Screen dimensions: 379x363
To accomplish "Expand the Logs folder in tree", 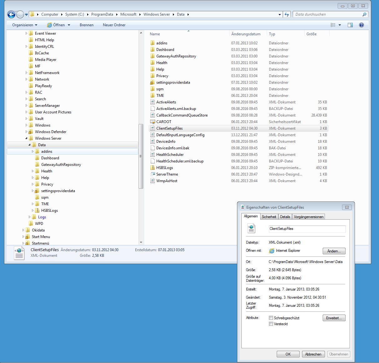I will (30, 217).
